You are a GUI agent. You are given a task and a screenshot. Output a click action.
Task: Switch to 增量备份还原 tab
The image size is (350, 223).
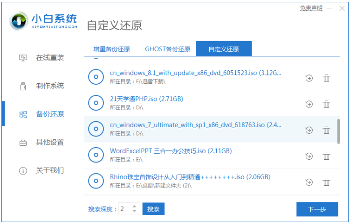pyautogui.click(x=111, y=49)
